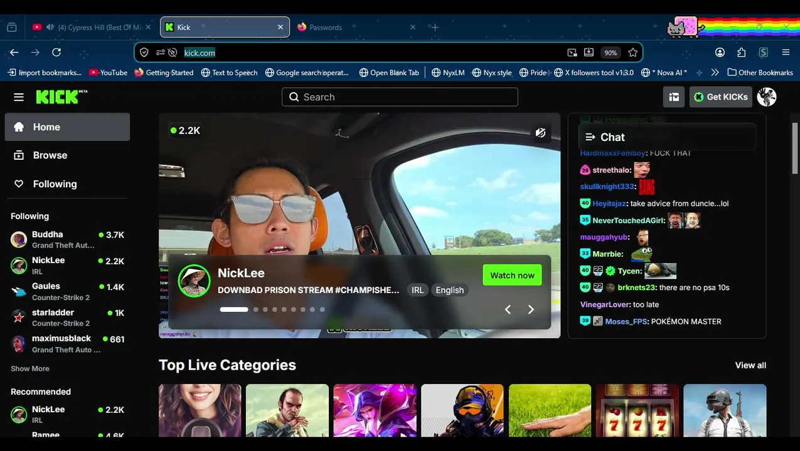Expand the bookmarks overflow chevron
Image resolution: width=800 pixels, height=451 pixels.
pyautogui.click(x=715, y=73)
